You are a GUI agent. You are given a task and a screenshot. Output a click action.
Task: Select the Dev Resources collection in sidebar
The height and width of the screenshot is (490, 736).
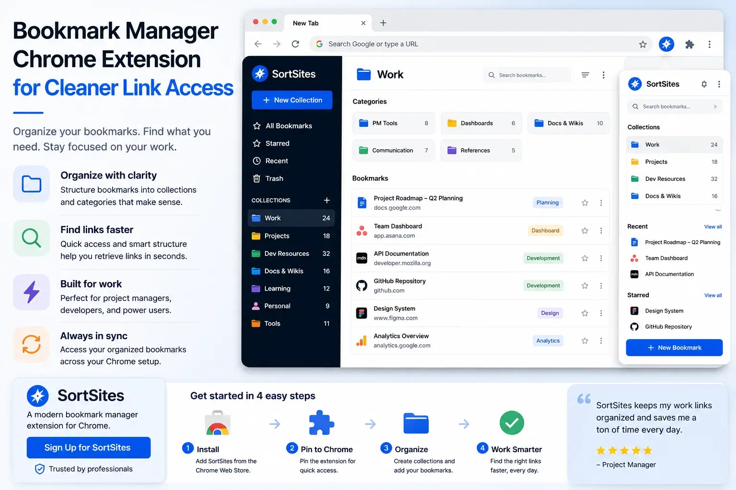[x=291, y=254]
